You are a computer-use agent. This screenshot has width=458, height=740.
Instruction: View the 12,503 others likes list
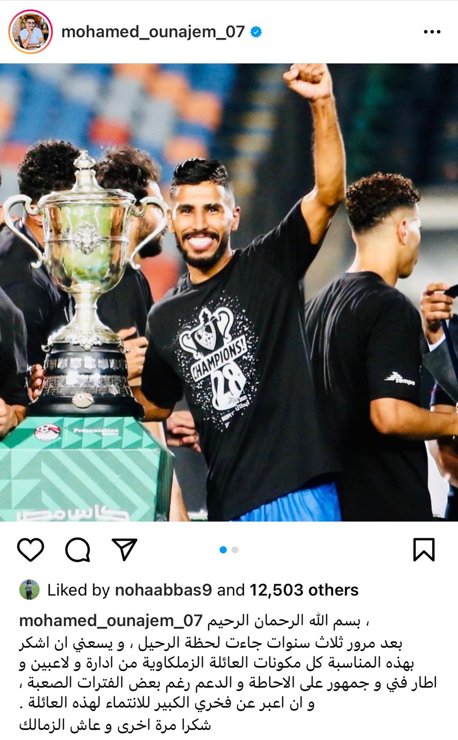(304, 590)
